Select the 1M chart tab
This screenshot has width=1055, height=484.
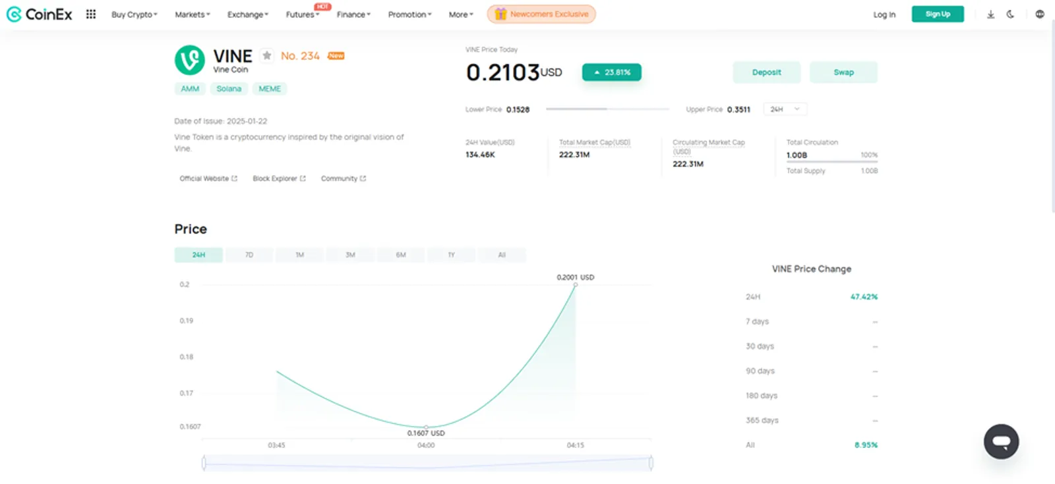pyautogui.click(x=299, y=255)
